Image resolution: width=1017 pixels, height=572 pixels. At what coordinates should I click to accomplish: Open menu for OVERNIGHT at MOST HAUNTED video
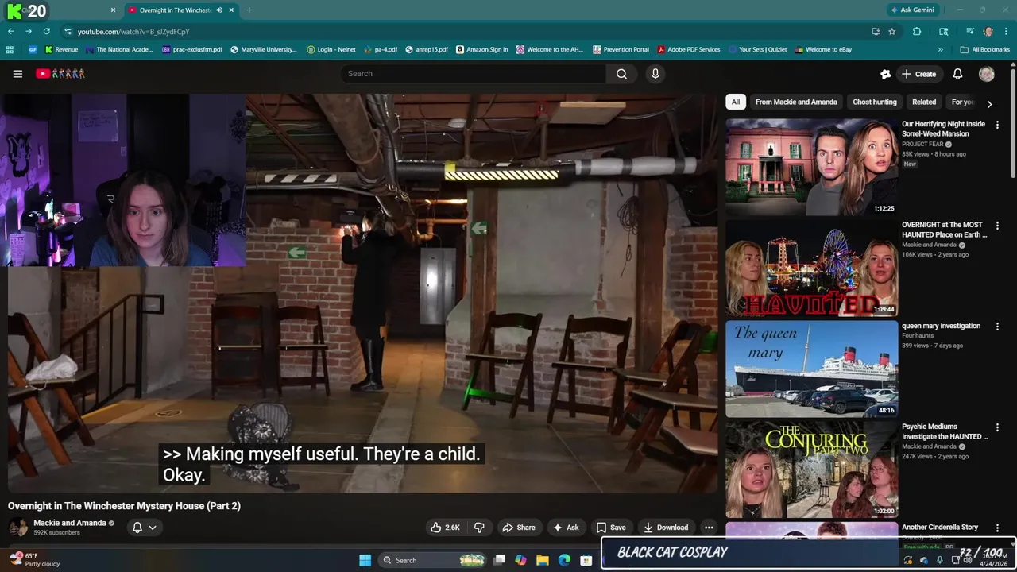(997, 226)
